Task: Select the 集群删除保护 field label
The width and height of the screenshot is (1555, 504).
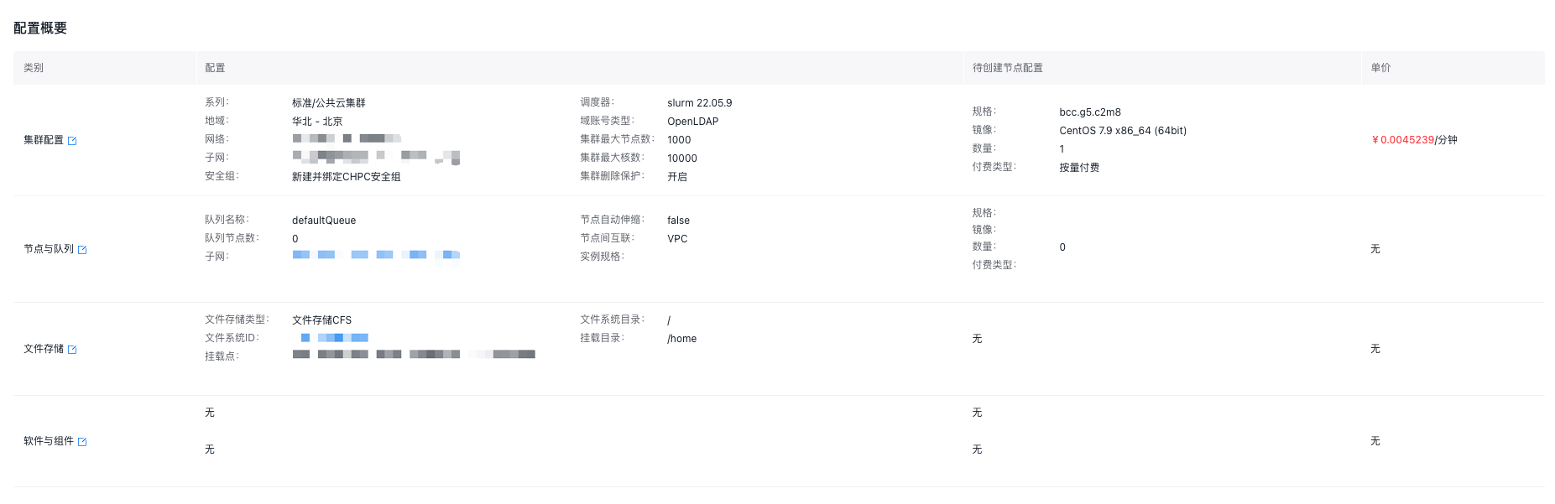Action: coord(612,176)
